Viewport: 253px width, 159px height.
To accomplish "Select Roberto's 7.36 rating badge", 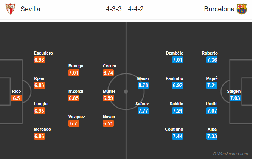I will point(212,60).
